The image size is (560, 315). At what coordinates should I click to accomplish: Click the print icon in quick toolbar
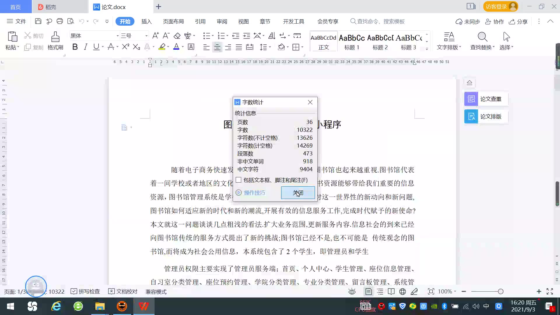[60, 21]
